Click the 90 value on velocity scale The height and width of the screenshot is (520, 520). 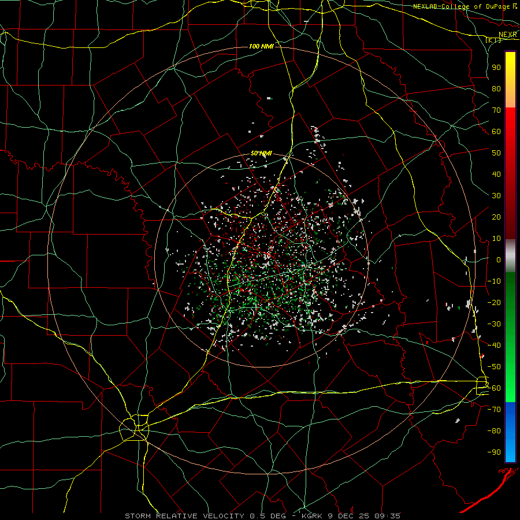[496, 68]
